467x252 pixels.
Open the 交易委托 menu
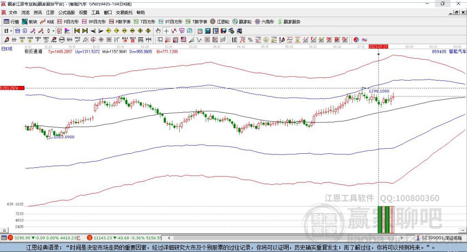[124, 12]
